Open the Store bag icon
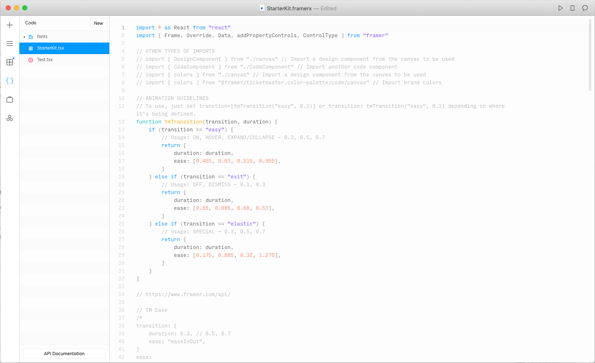This screenshot has height=363, width=595. [x=10, y=100]
